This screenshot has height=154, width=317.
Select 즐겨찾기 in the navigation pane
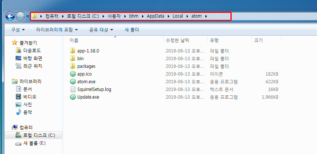point(28,43)
